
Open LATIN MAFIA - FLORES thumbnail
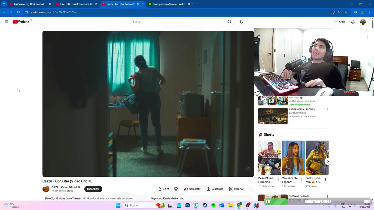[x=273, y=116]
